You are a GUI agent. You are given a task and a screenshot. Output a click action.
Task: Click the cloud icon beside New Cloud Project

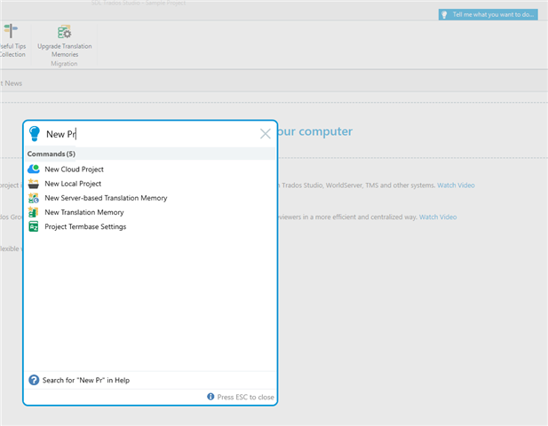pyautogui.click(x=34, y=169)
